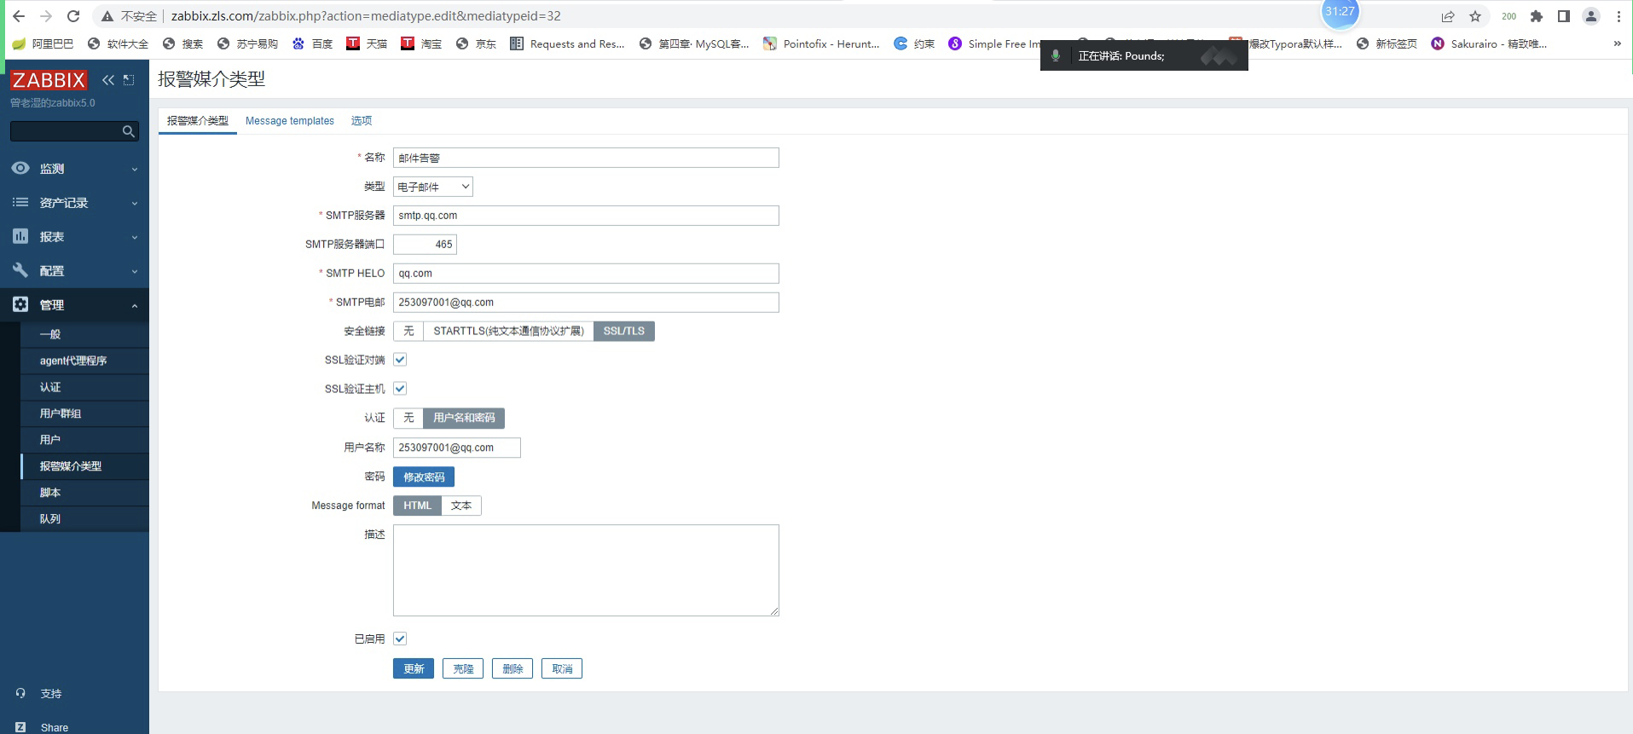Click the search magnifier icon in the sidebar
The image size is (1633, 734).
pos(129,131)
